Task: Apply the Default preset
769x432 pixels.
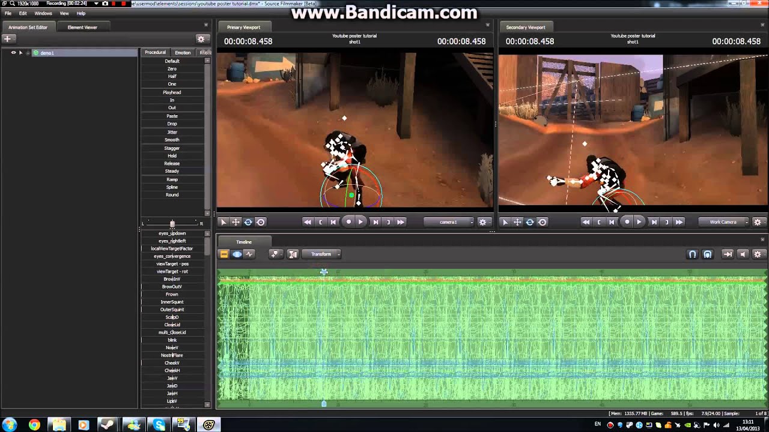Action: point(172,61)
